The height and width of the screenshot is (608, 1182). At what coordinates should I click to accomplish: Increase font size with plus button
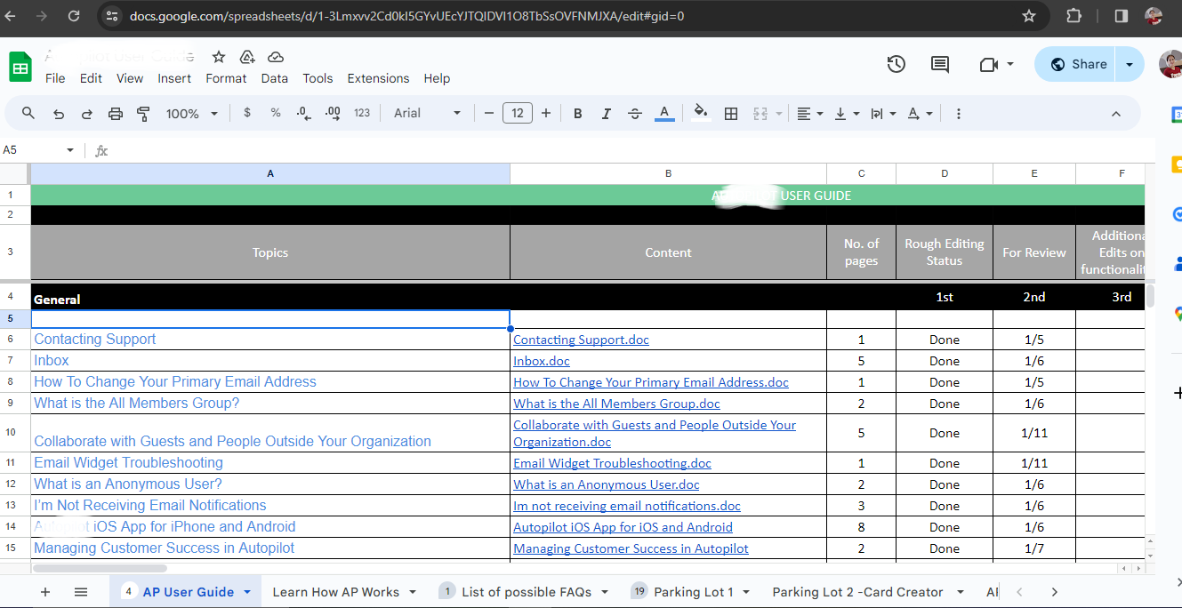coord(546,113)
